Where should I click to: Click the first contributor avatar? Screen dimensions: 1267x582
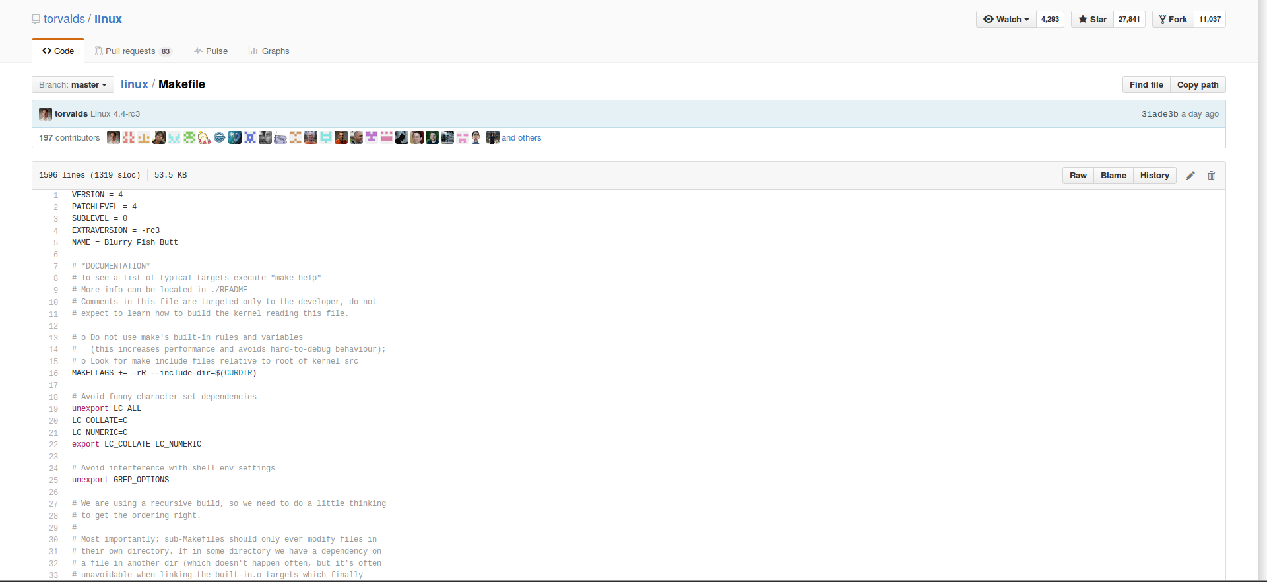pyautogui.click(x=114, y=137)
